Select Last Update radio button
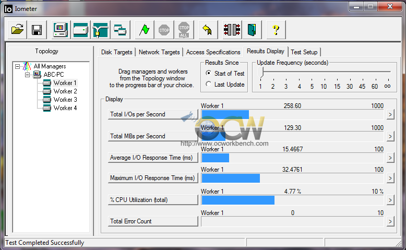 [208, 84]
